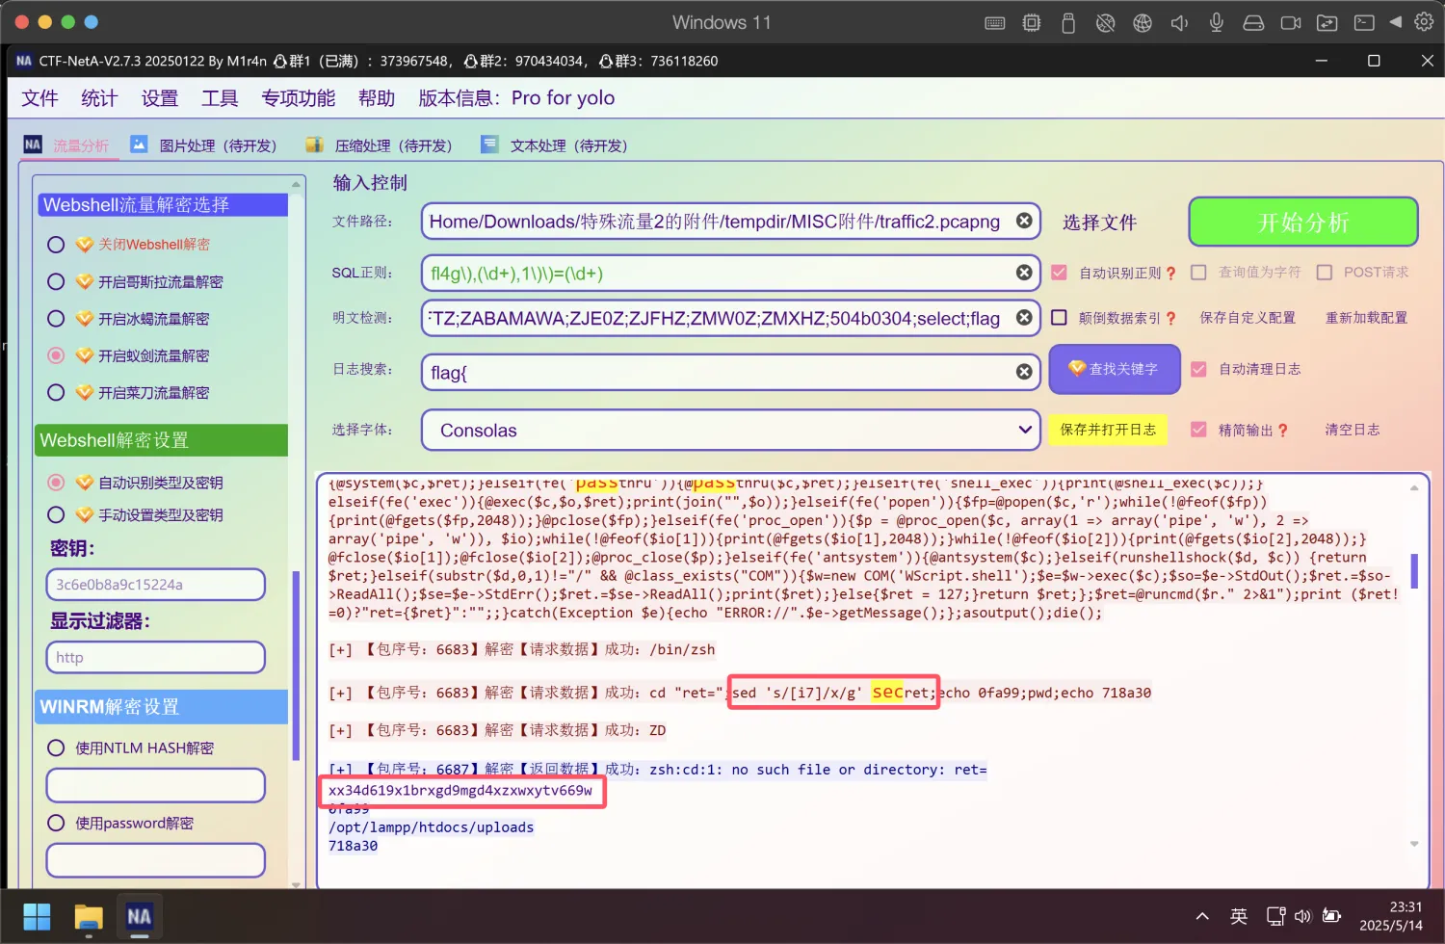Show hidden tray icons chevron
Screen dimensions: 1445x944
pos(1202,916)
